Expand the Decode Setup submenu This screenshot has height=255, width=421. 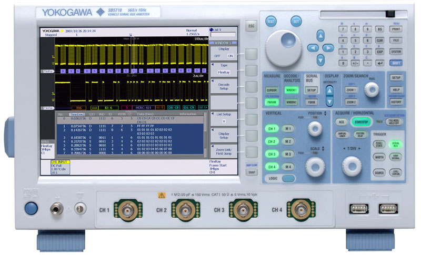point(224,86)
